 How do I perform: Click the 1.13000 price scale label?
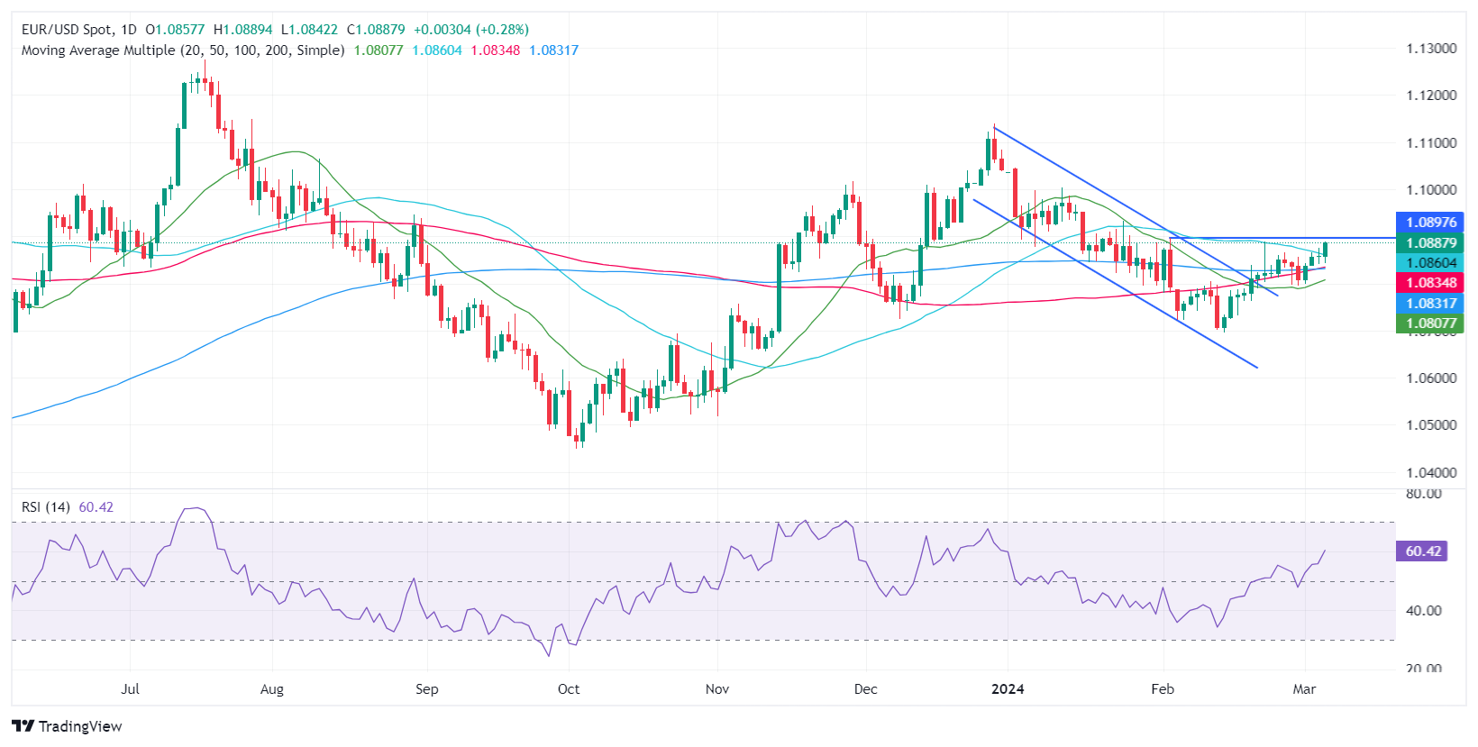tap(1431, 49)
